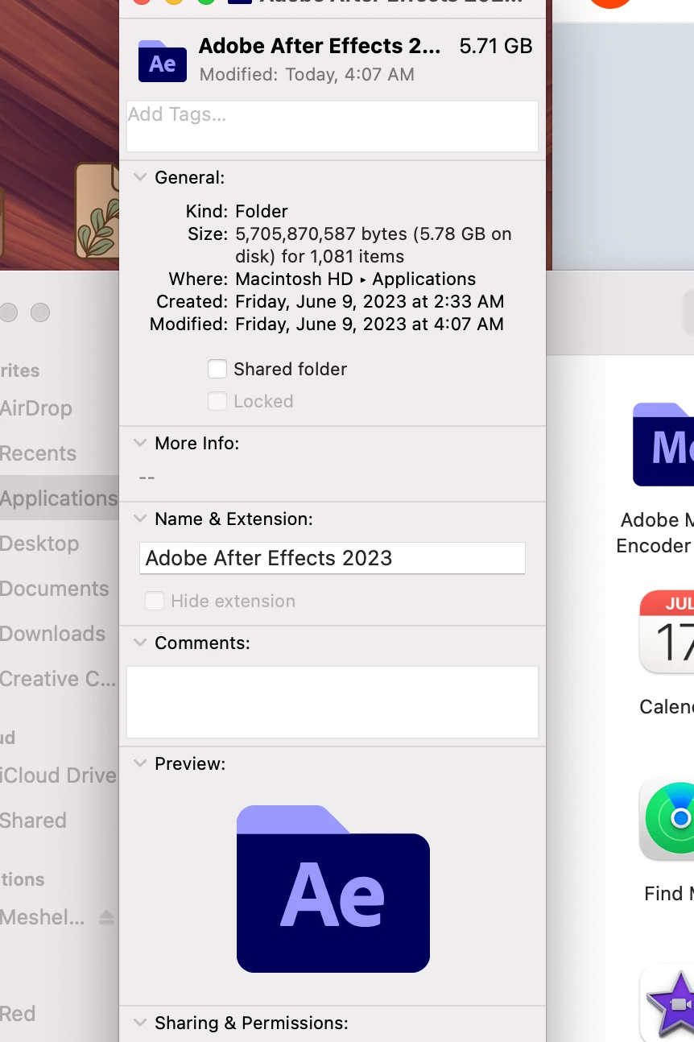The image size is (694, 1042).
Task: Toggle the Hide extension checkbox
Action: click(x=155, y=601)
